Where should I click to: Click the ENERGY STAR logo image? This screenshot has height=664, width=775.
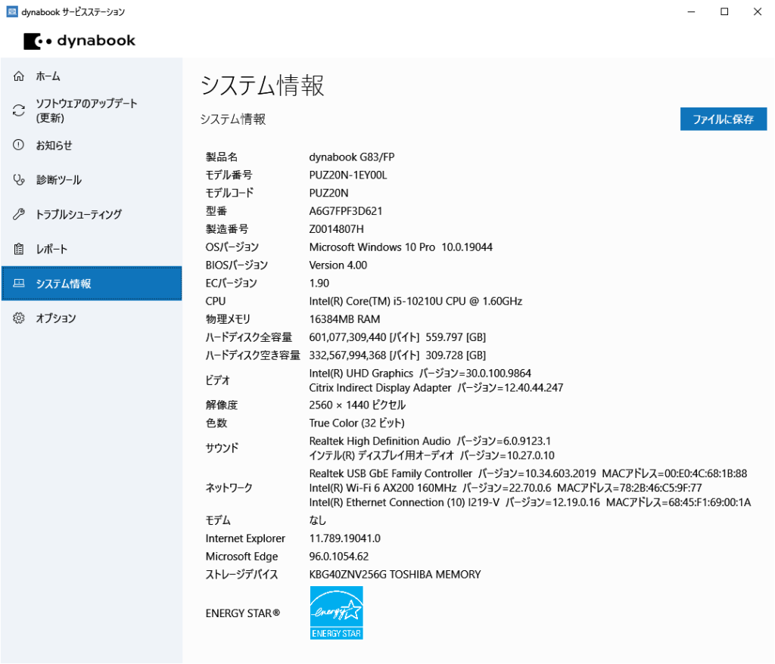click(x=337, y=613)
